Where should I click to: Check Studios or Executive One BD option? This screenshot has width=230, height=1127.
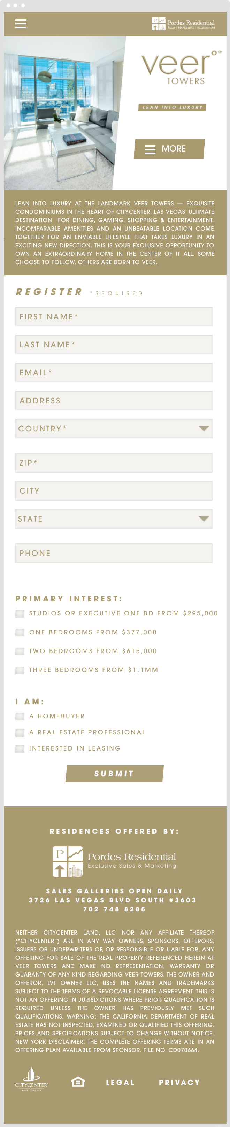coord(20,614)
